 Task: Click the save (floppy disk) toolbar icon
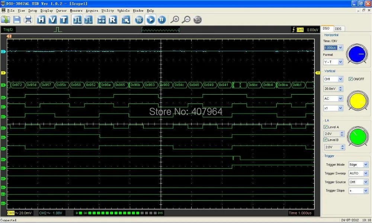(x=17, y=20)
